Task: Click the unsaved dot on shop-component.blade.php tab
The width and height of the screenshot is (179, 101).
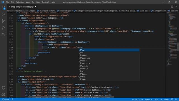Action: (x=36, y=7)
